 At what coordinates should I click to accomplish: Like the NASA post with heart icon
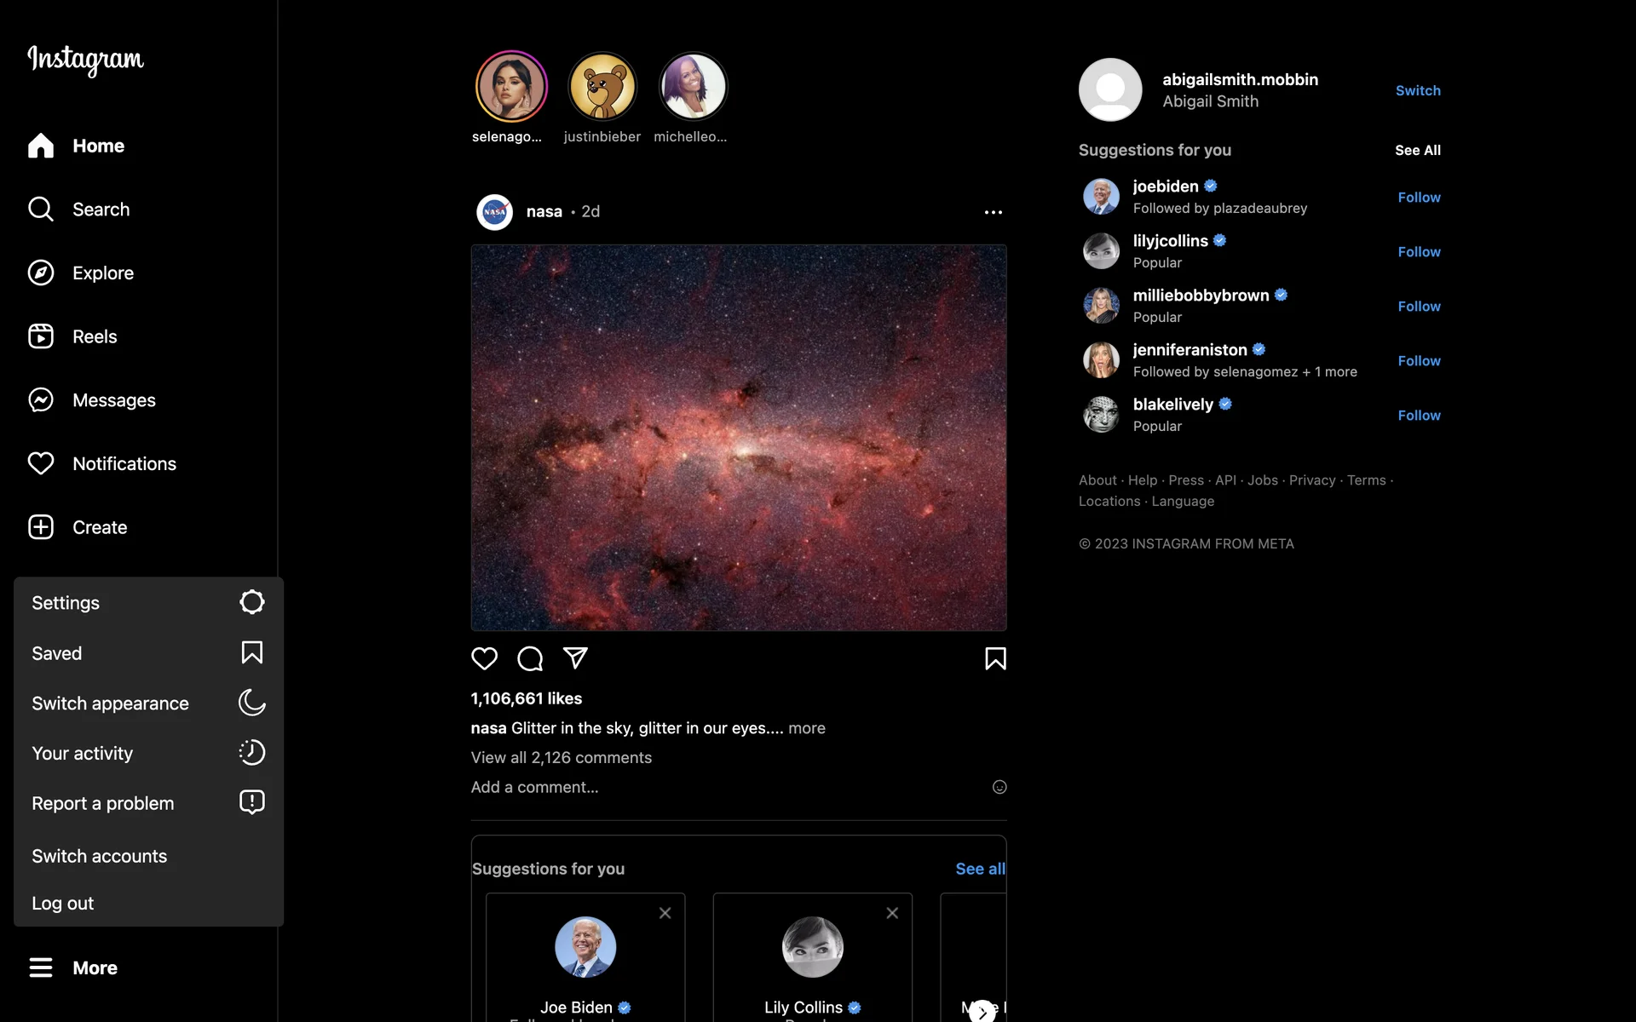pos(484,658)
